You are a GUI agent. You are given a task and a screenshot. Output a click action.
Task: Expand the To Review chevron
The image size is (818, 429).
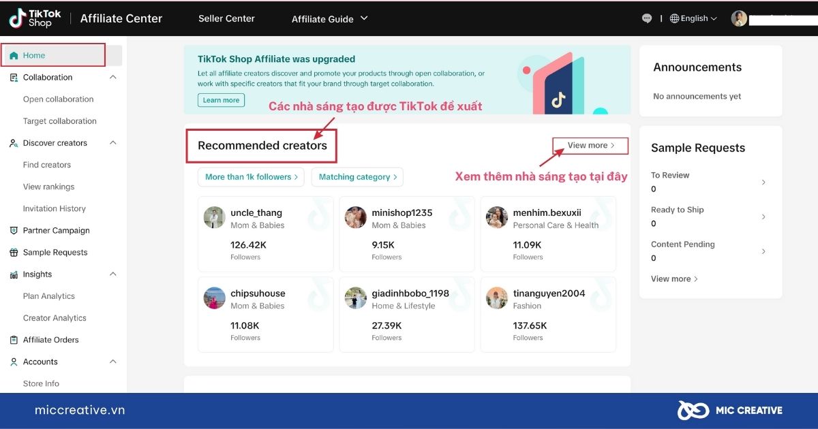(x=763, y=182)
